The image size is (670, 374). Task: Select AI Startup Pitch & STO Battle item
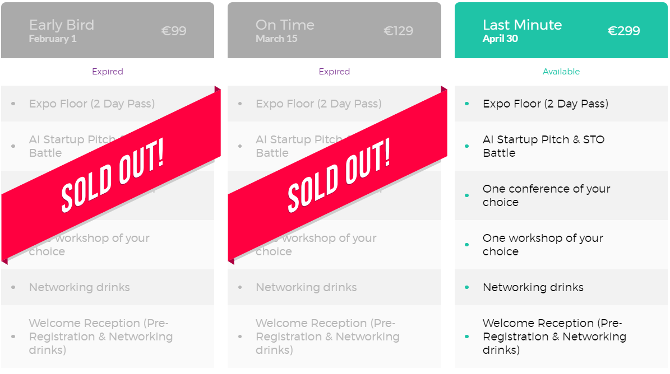pyautogui.click(x=561, y=146)
